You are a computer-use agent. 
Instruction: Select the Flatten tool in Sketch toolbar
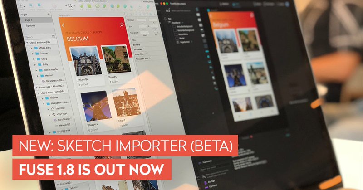[105, 6]
